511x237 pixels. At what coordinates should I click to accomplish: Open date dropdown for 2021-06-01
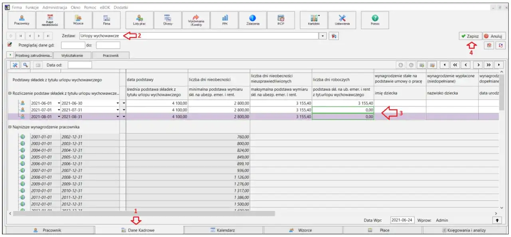click(59, 104)
